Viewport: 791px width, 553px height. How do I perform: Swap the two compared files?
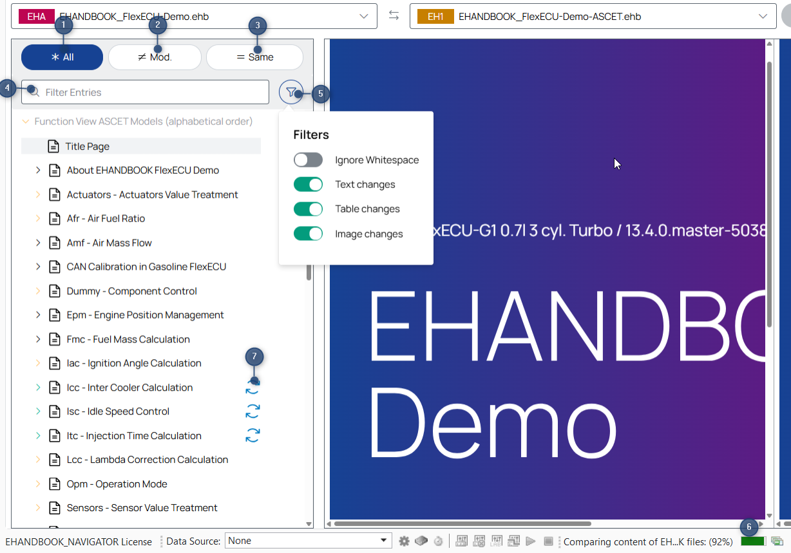(x=394, y=16)
